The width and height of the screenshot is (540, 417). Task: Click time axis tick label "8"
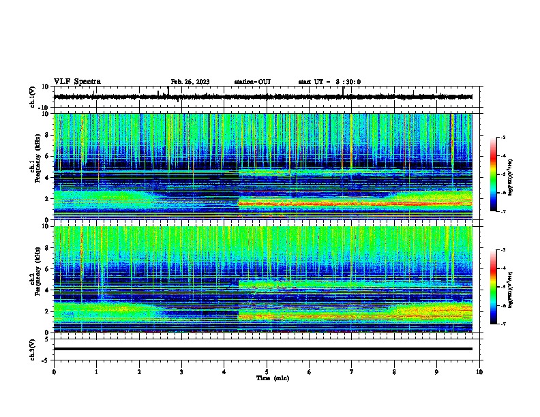[x=394, y=372]
